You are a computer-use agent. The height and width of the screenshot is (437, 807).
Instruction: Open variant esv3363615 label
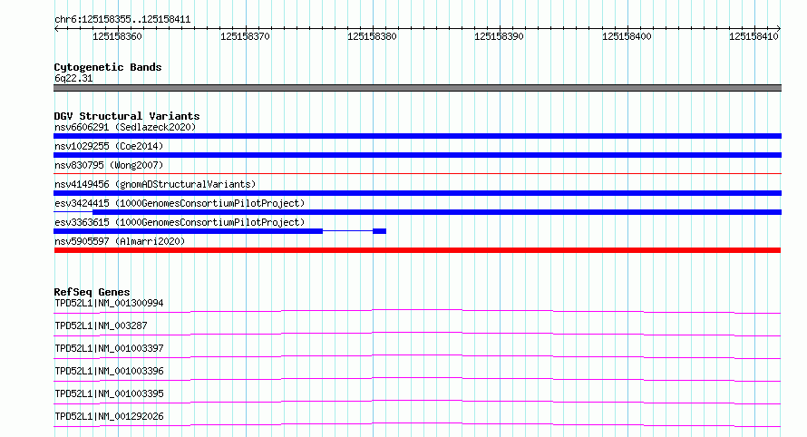click(x=180, y=222)
